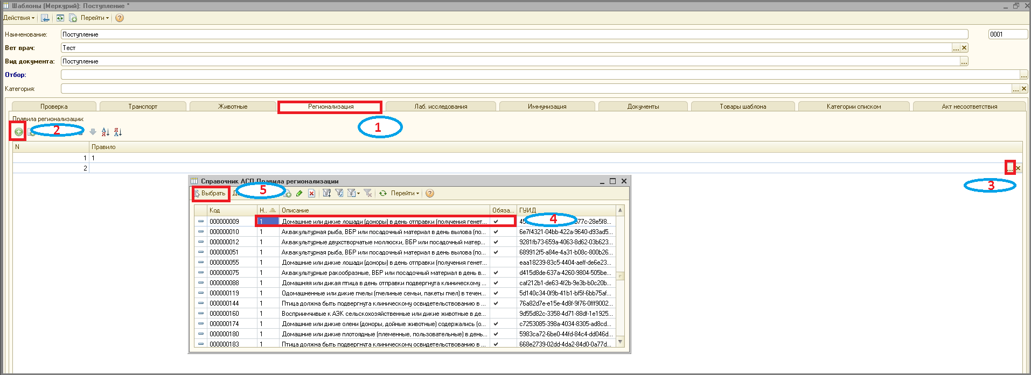Image resolution: width=1031 pixels, height=375 pixels.
Task: Open selection for Вид документа field
Action: [x=964, y=61]
